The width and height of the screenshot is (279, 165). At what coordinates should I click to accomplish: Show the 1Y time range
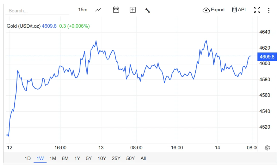tap(77, 158)
